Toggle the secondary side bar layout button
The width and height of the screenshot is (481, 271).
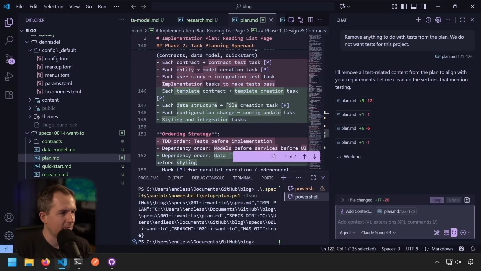423,7
